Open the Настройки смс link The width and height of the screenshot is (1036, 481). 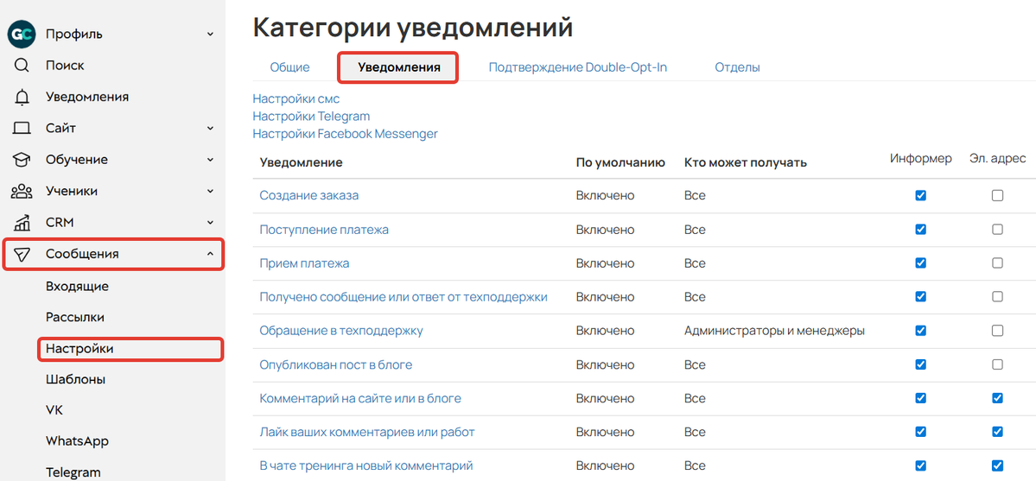[x=296, y=99]
